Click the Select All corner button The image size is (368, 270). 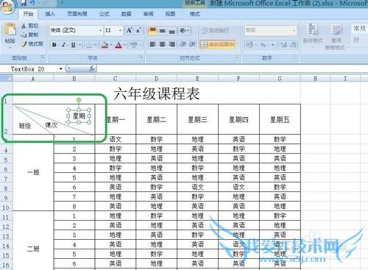click(x=6, y=79)
